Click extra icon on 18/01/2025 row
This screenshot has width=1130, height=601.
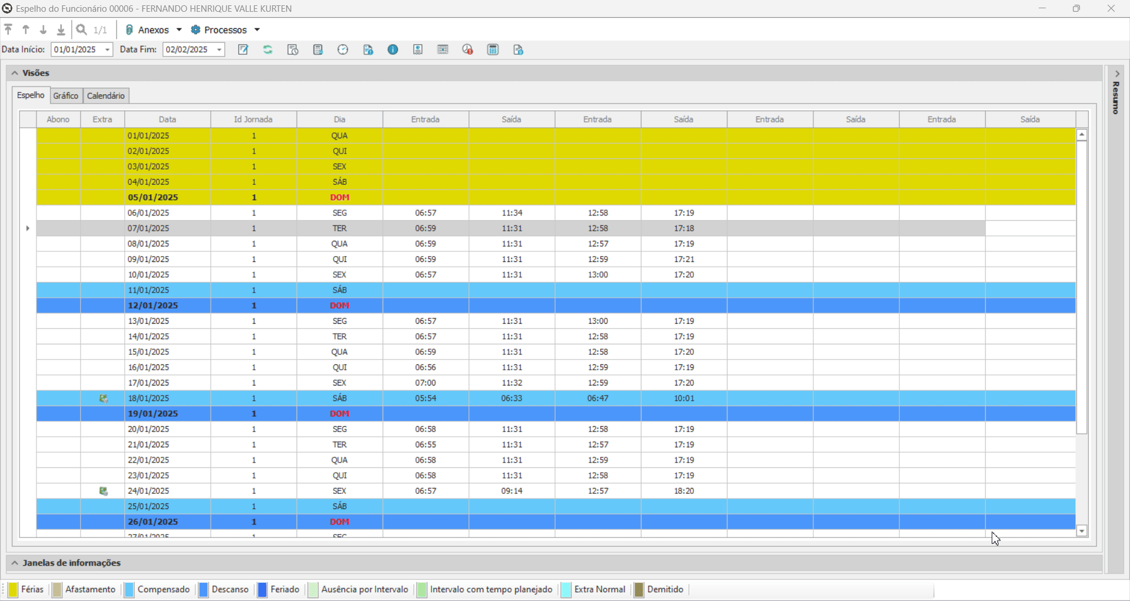(x=104, y=399)
